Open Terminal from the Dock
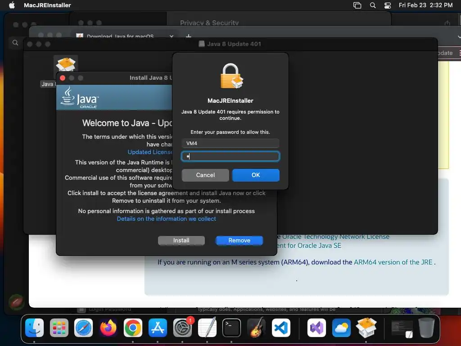The height and width of the screenshot is (346, 461). [231, 328]
